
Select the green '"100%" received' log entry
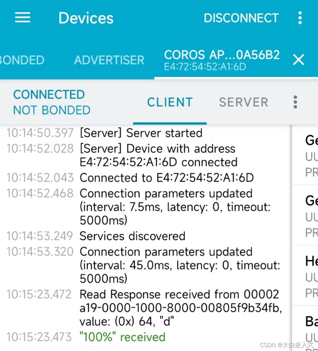pyautogui.click(x=122, y=337)
